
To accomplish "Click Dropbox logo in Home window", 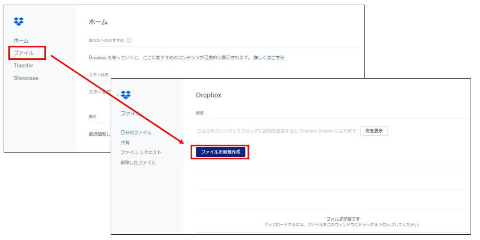I will [x=19, y=21].
